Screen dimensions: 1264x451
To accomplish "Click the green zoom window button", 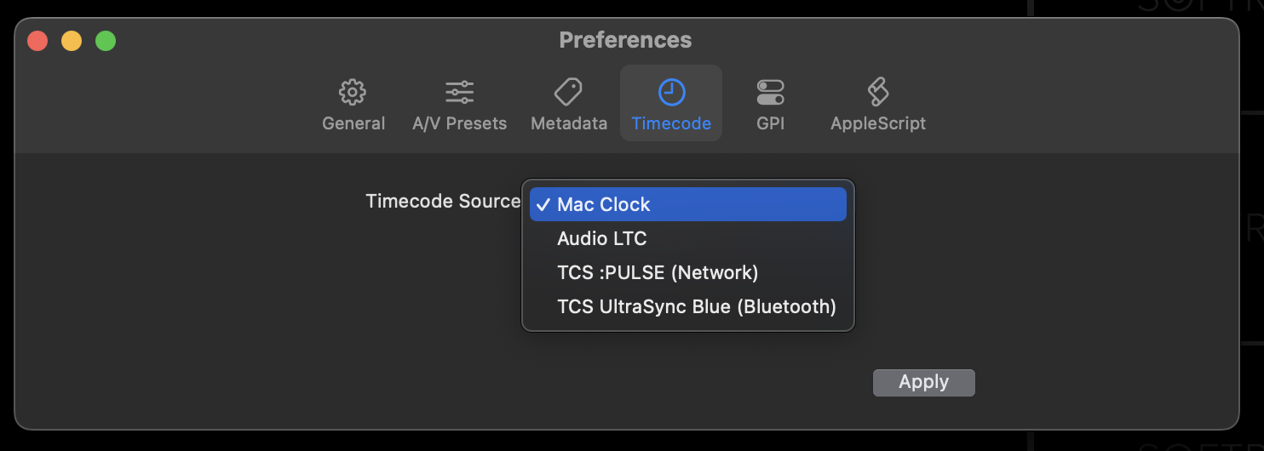I will 106,40.
